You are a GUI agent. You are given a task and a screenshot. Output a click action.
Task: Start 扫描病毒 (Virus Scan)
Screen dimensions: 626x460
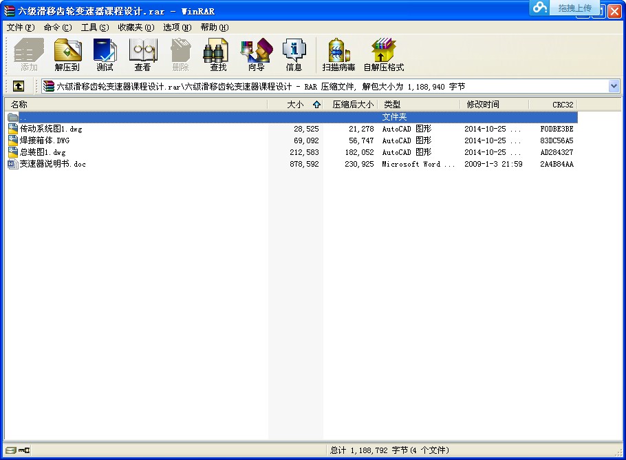338,55
